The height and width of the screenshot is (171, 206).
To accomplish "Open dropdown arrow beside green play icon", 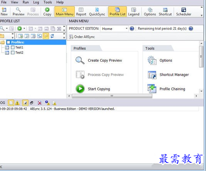I will [x=24, y=28].
